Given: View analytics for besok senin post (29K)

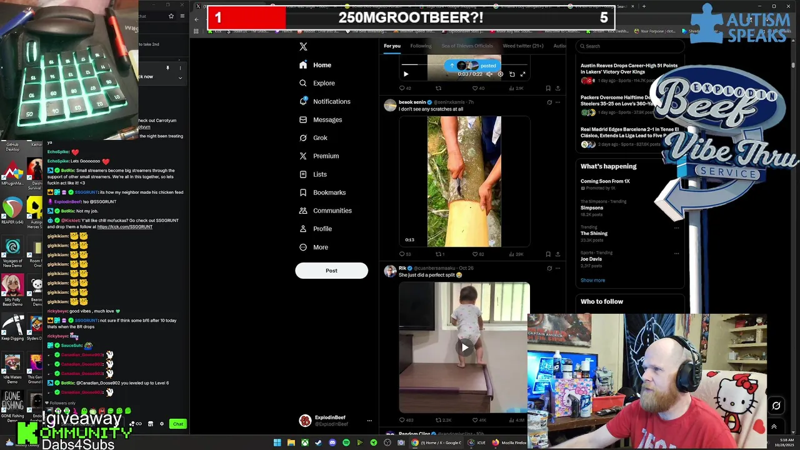Looking at the screenshot, I should (x=516, y=254).
